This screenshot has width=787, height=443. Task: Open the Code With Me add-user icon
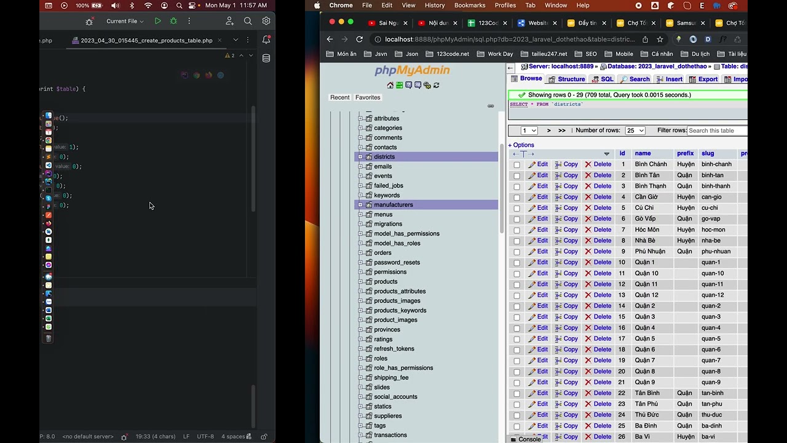coord(229,21)
